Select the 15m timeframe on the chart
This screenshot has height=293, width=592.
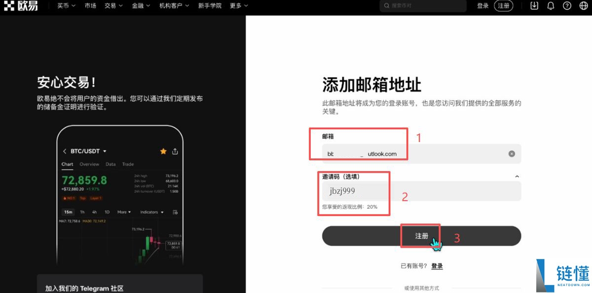tap(68, 212)
